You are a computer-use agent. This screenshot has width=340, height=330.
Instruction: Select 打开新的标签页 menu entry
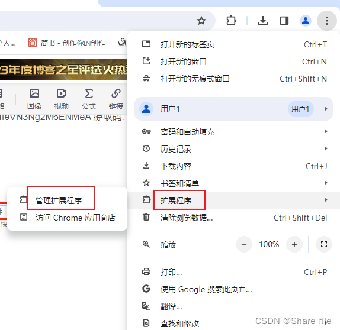(x=234, y=44)
